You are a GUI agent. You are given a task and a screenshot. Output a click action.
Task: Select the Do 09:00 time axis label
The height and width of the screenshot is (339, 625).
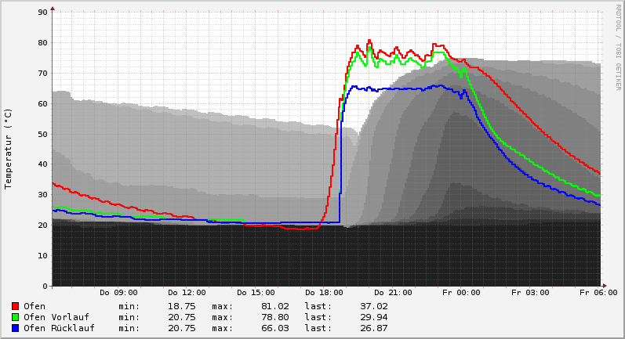(x=118, y=293)
